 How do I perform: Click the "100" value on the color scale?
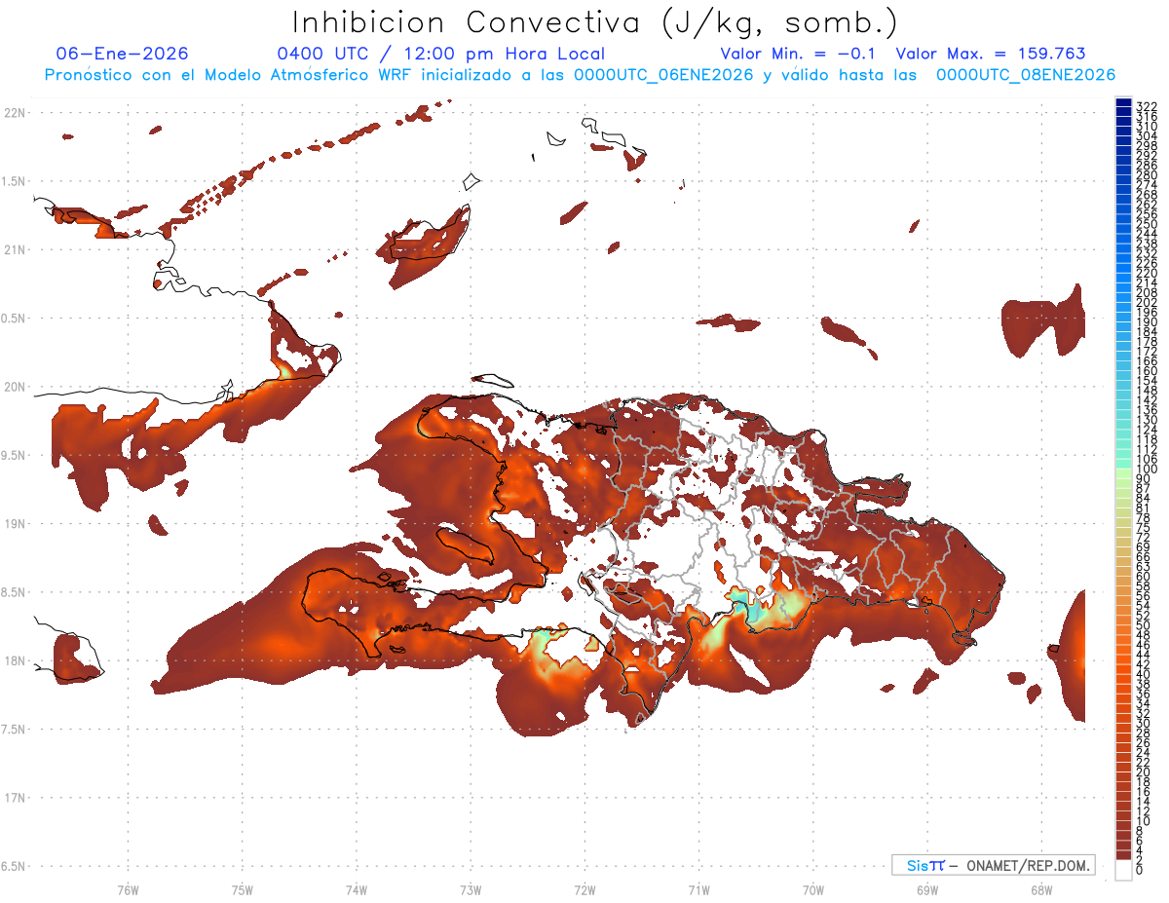1147,469
